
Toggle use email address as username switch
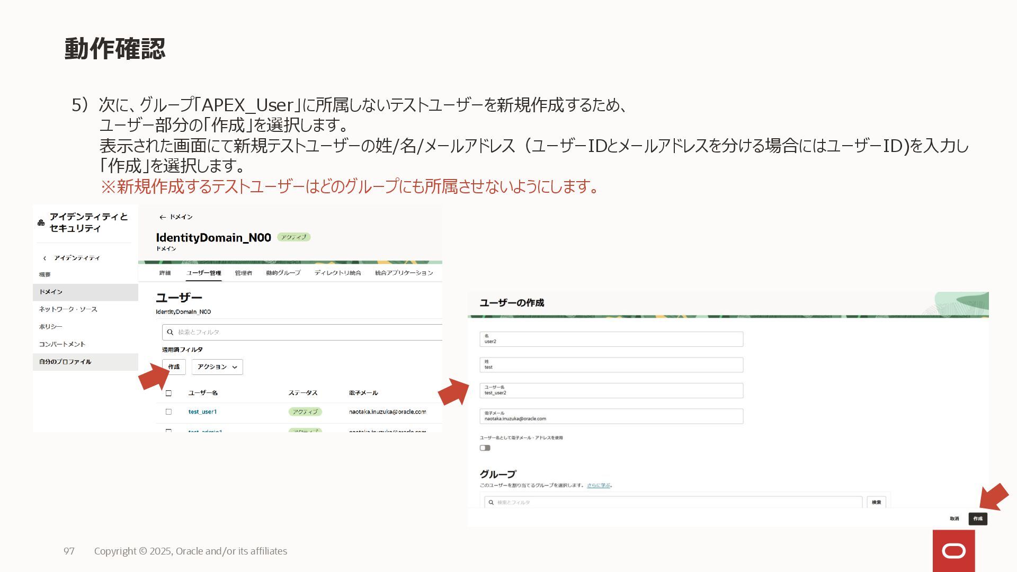485,448
